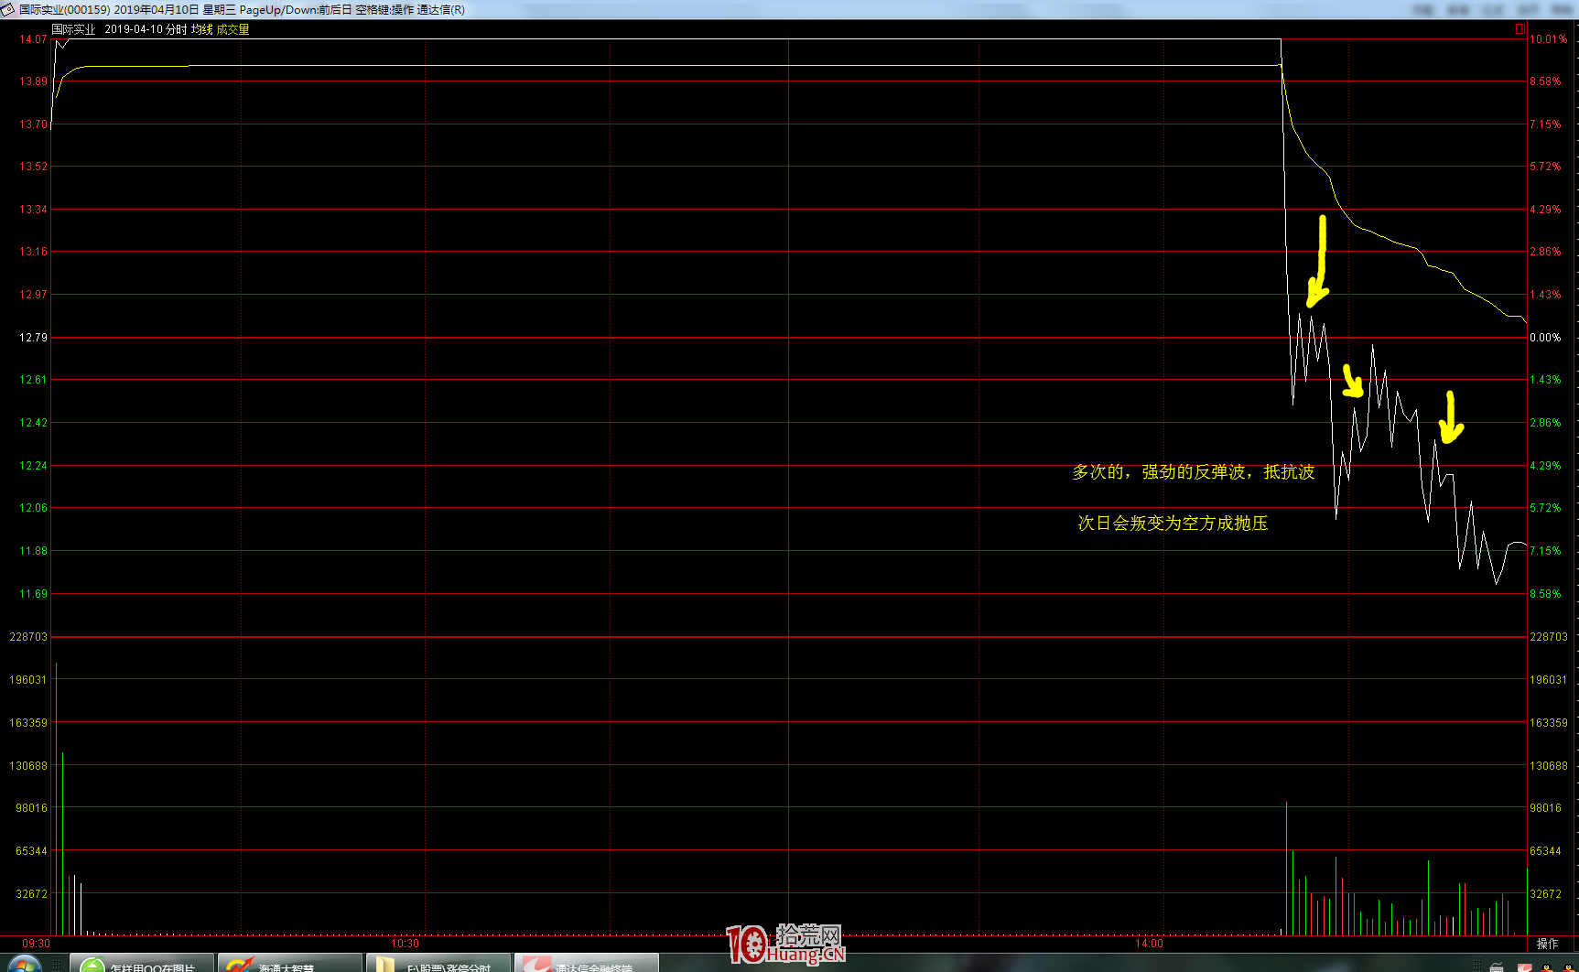
Task: Click the 14.07 price axis label
Action: click(x=33, y=39)
